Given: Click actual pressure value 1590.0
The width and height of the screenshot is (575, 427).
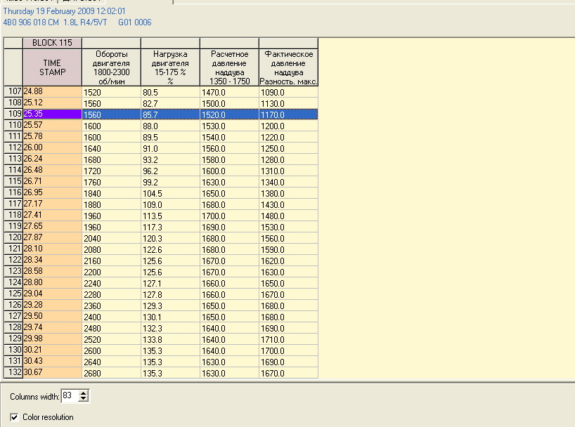Looking at the screenshot, I should click(x=289, y=249).
